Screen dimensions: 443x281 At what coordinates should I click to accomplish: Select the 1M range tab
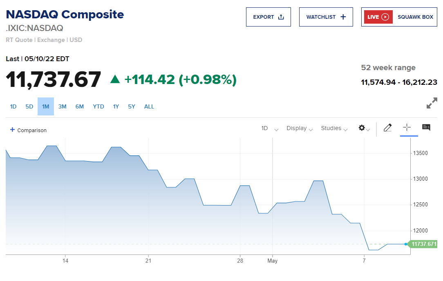point(45,106)
